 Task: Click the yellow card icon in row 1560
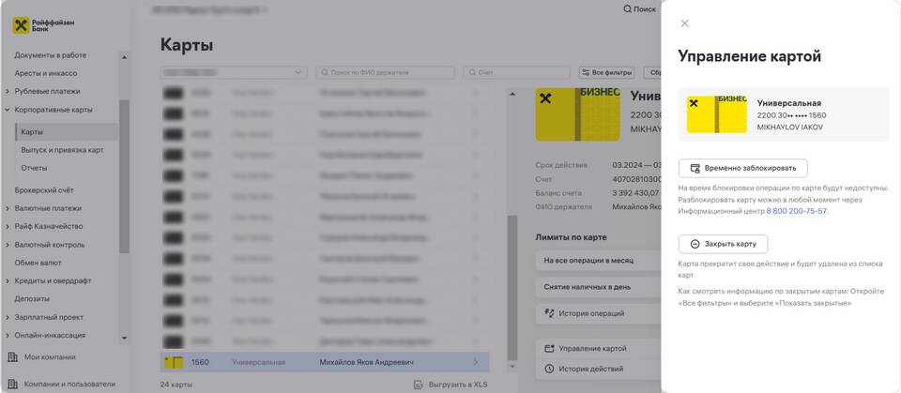pos(174,362)
